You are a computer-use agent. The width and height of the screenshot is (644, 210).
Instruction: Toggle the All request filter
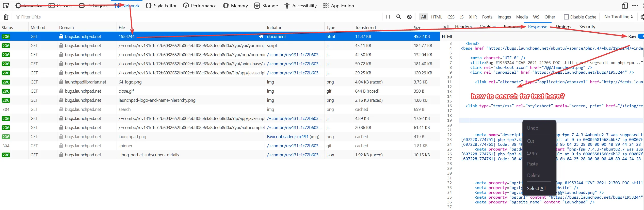click(423, 17)
